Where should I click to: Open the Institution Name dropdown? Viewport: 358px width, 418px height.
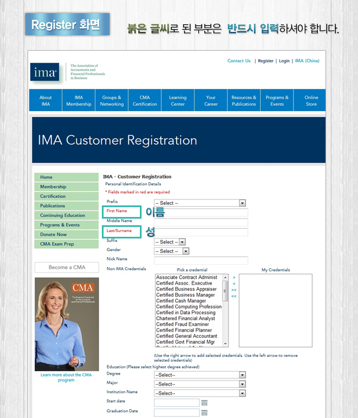pos(200,393)
